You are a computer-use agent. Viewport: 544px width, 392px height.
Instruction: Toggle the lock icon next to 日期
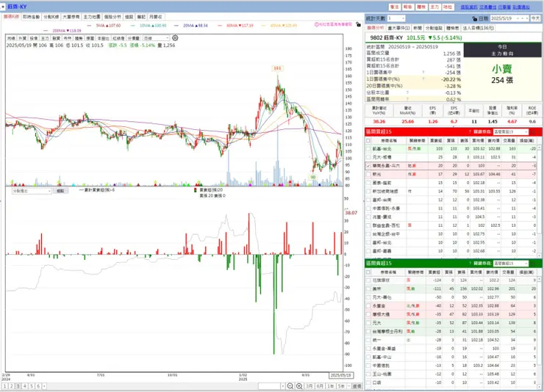pos(475,18)
